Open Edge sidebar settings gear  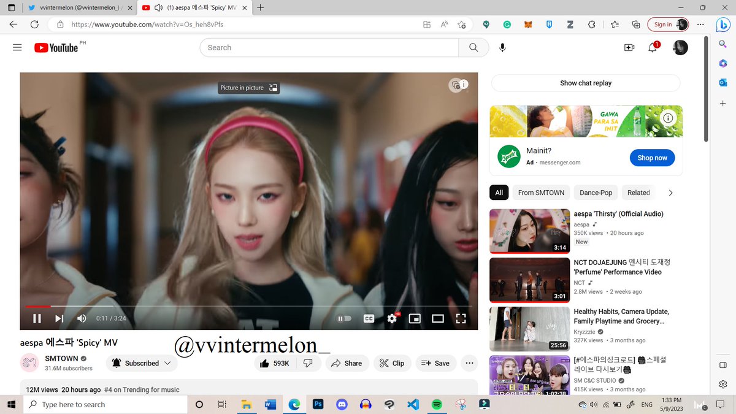723,385
